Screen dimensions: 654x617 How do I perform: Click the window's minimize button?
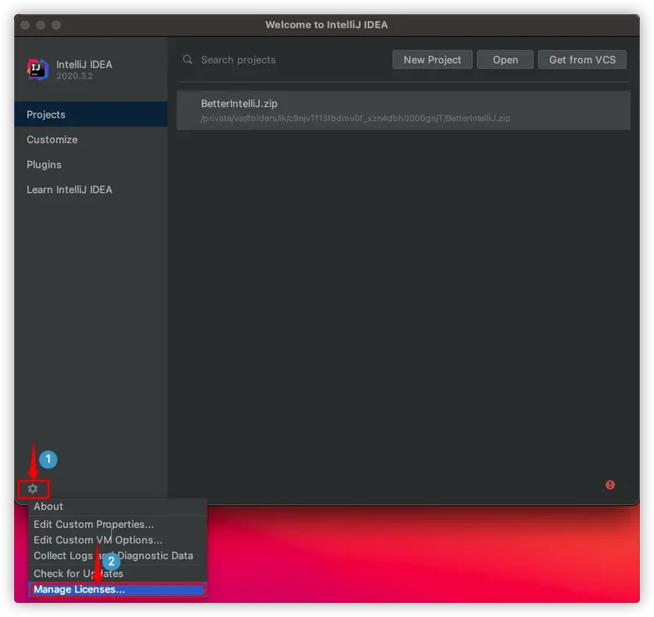point(40,25)
